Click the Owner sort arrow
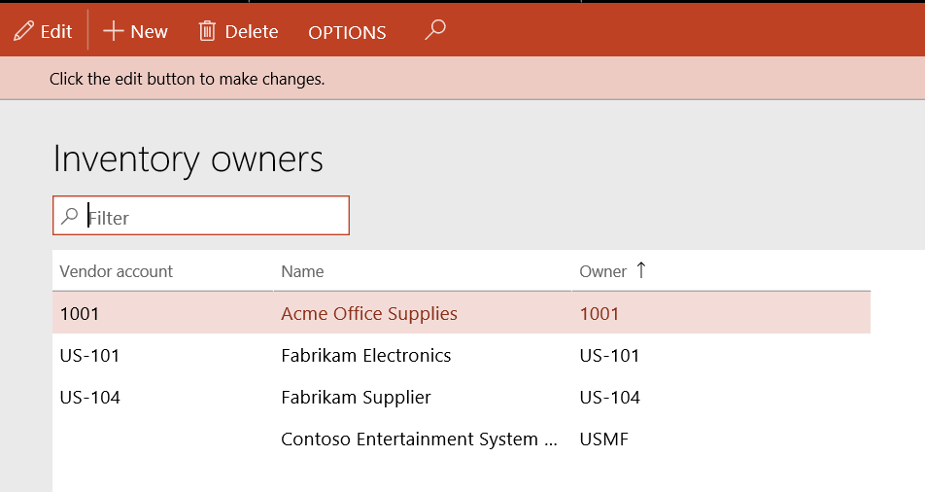Image resolution: width=925 pixels, height=492 pixels. pos(641,270)
